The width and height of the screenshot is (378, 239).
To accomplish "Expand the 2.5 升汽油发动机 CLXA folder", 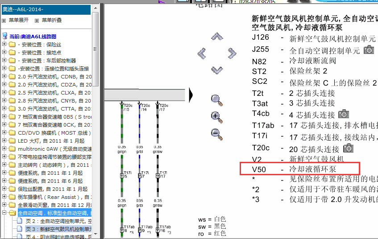I will (4, 92).
